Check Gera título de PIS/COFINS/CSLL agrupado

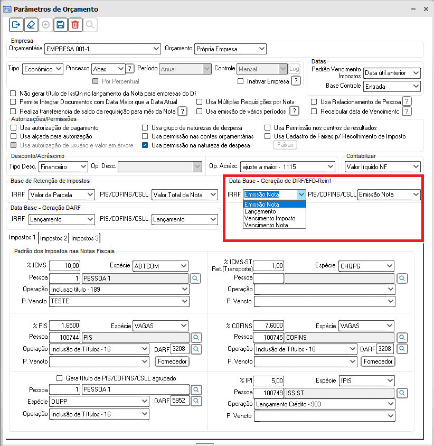60,378
